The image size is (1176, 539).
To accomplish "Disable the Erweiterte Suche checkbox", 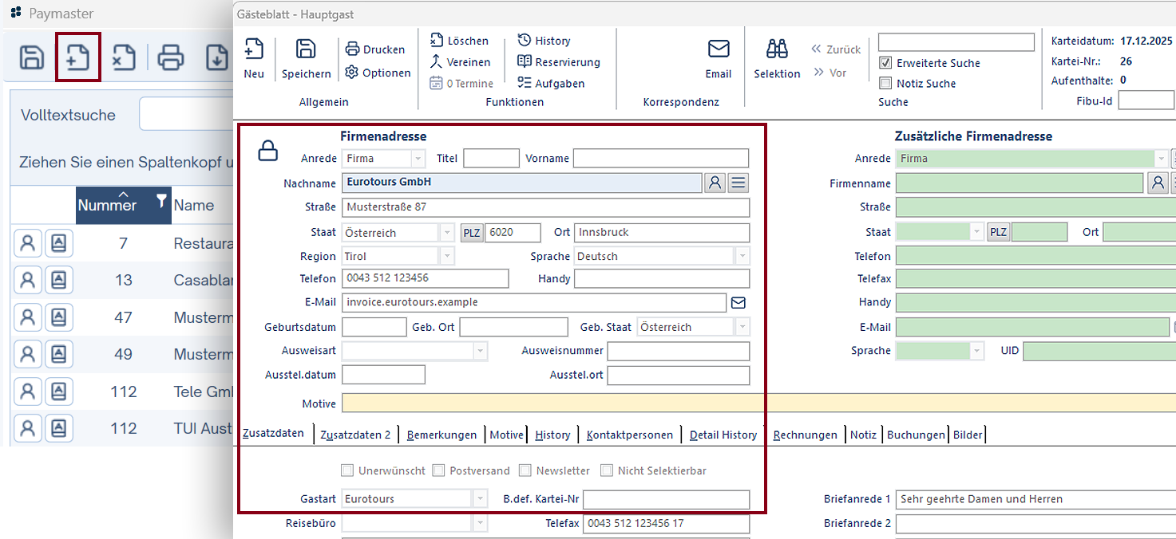I will pos(885,63).
